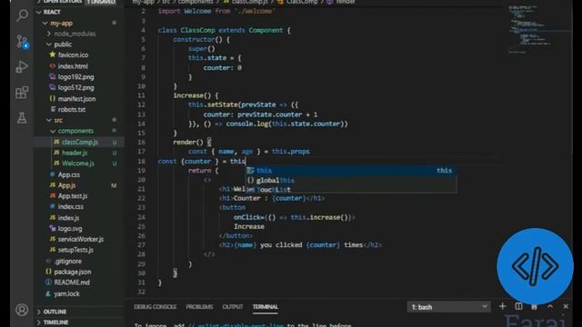Click 'render()' on line 16
This screenshot has width=582, height=327.
click(188, 143)
